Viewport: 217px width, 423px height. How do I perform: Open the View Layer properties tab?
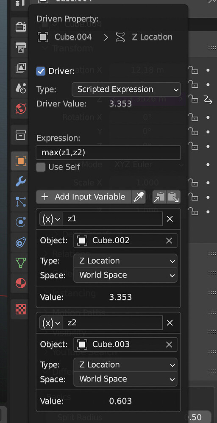(20, 67)
